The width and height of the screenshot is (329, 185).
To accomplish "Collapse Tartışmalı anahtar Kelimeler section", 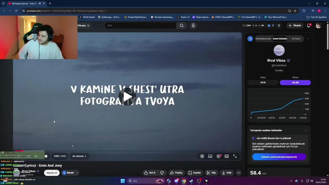I will coord(306,130).
